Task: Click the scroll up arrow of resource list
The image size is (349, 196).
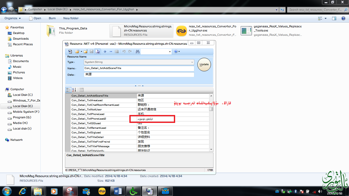Action: click(x=211, y=96)
